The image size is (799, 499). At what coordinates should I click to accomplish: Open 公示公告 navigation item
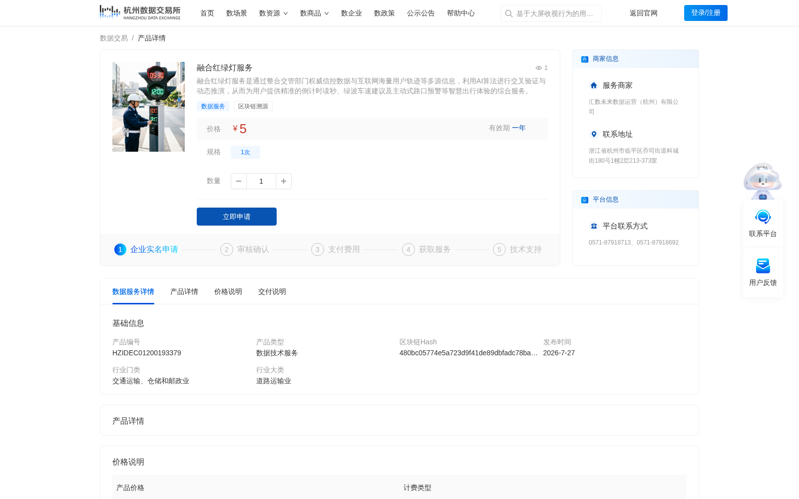(421, 13)
